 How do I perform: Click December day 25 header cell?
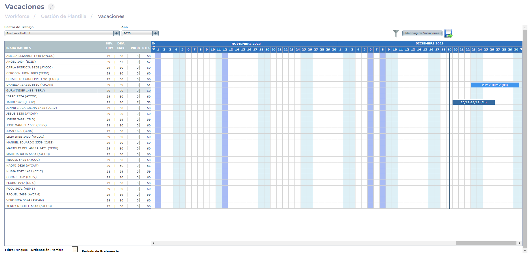486,49
